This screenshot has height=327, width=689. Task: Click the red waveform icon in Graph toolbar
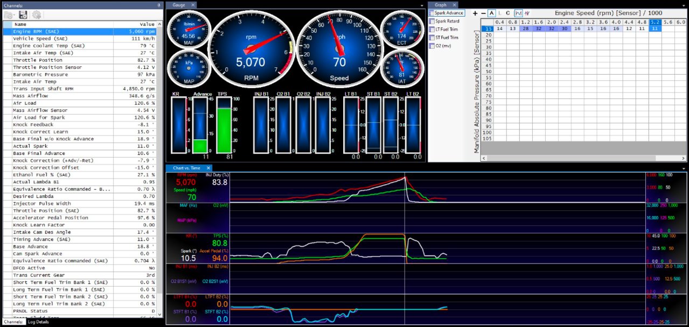click(527, 13)
